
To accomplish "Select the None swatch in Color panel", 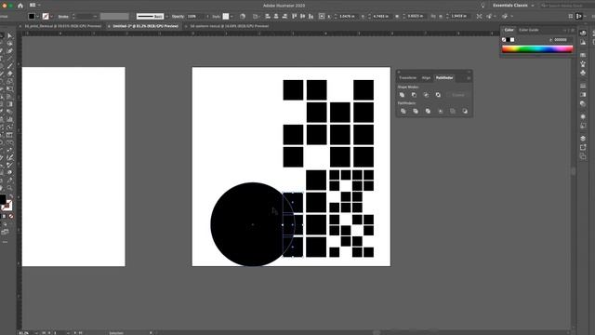I will [x=504, y=39].
